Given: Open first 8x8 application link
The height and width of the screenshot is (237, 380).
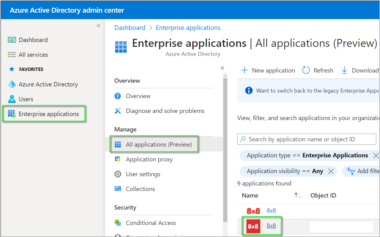Looking at the screenshot, I should pos(271,210).
